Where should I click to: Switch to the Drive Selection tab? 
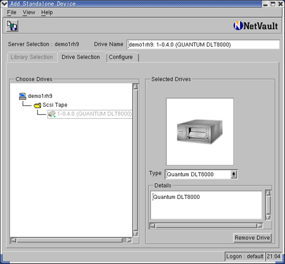click(81, 57)
